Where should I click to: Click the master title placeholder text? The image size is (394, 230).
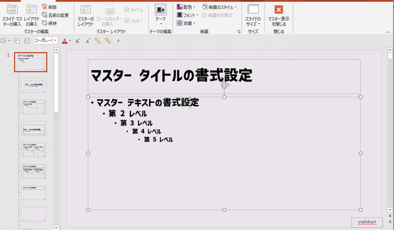point(171,75)
